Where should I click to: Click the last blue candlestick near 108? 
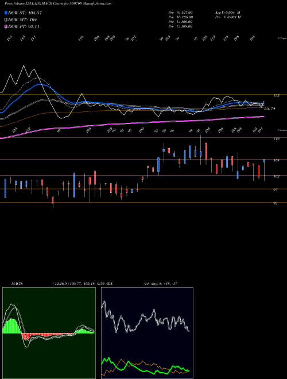point(264,161)
